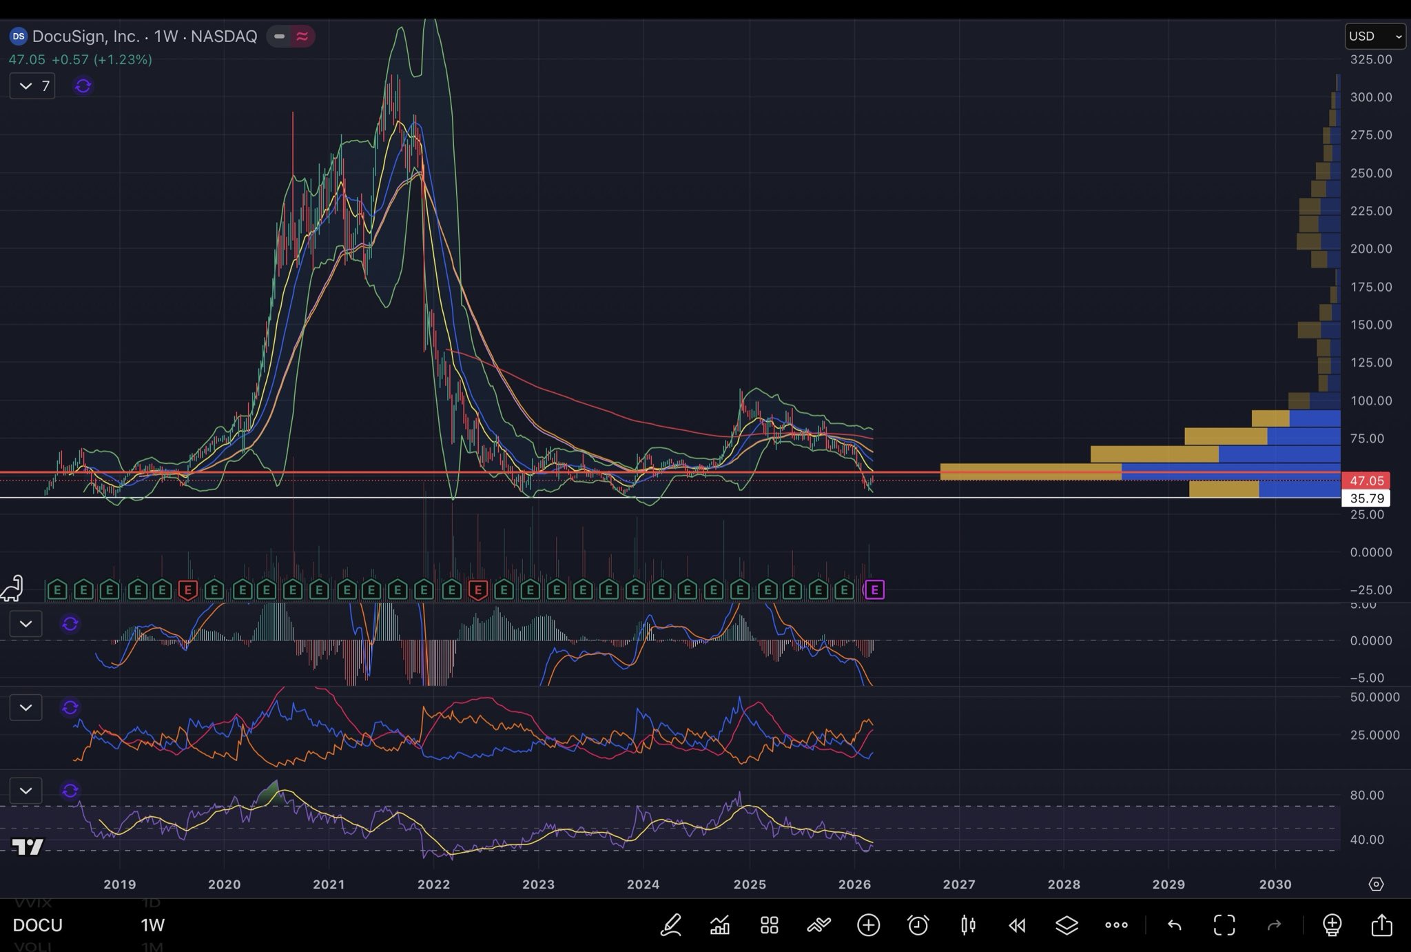
Task: Start bar replay rewind icon
Action: (x=1017, y=925)
